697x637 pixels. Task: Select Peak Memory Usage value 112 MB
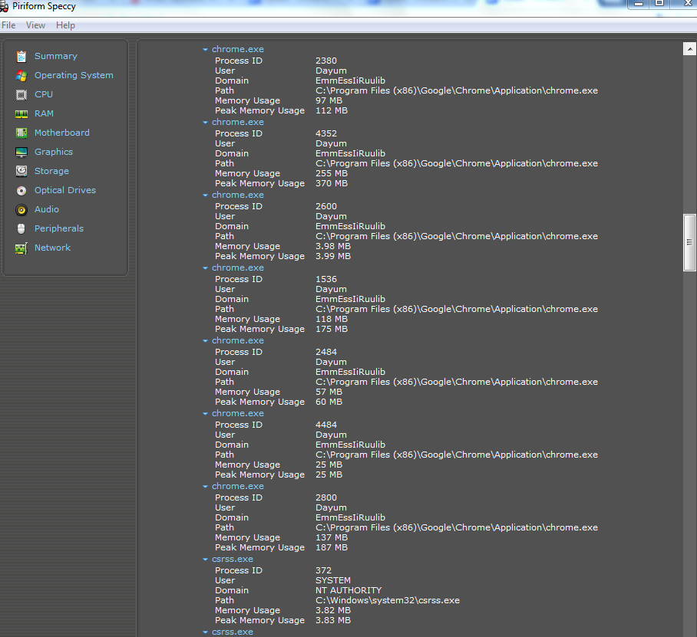(332, 110)
